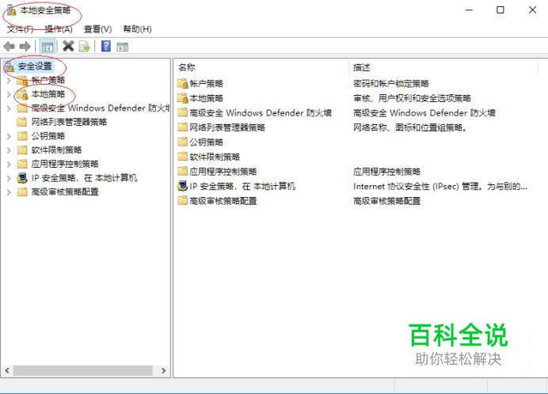
Task: Expand the 本地策略 tree node
Action: pos(9,94)
